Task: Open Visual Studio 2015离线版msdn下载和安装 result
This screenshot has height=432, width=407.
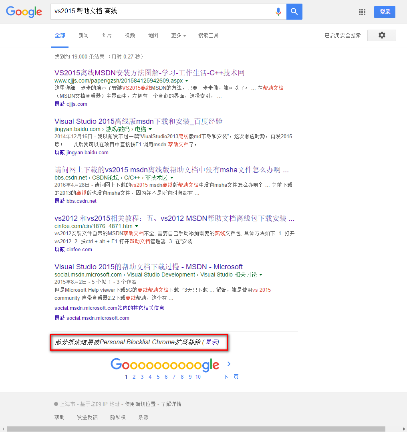Action: [139, 121]
